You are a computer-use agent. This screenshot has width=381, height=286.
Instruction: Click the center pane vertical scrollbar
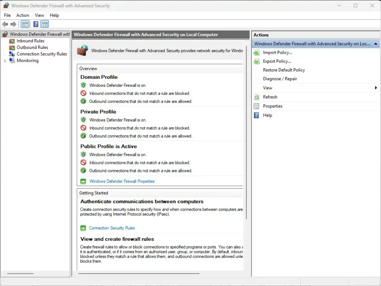click(246, 133)
